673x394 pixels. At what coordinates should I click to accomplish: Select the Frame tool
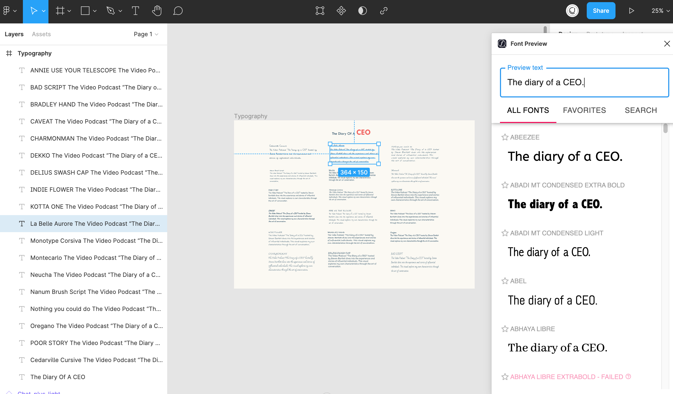60,11
